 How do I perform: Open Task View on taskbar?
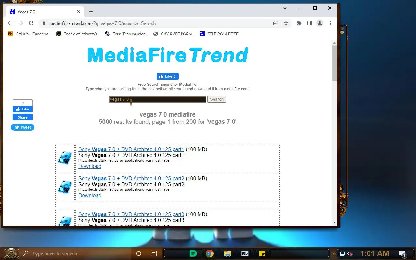[x=154, y=253]
